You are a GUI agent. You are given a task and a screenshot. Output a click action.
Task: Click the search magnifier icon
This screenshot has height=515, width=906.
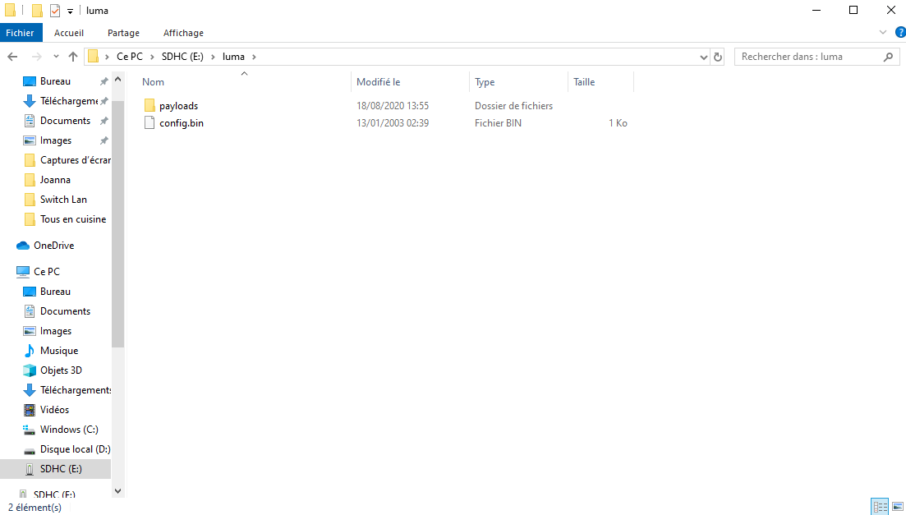[x=888, y=57]
